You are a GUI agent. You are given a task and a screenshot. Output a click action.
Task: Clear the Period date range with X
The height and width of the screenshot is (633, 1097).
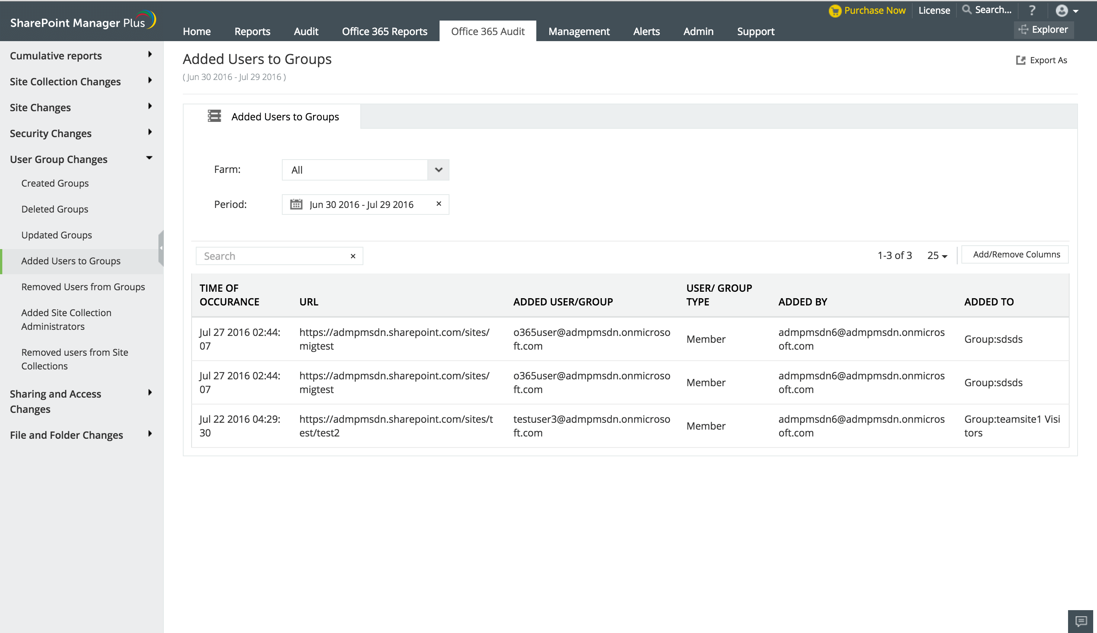(x=439, y=203)
